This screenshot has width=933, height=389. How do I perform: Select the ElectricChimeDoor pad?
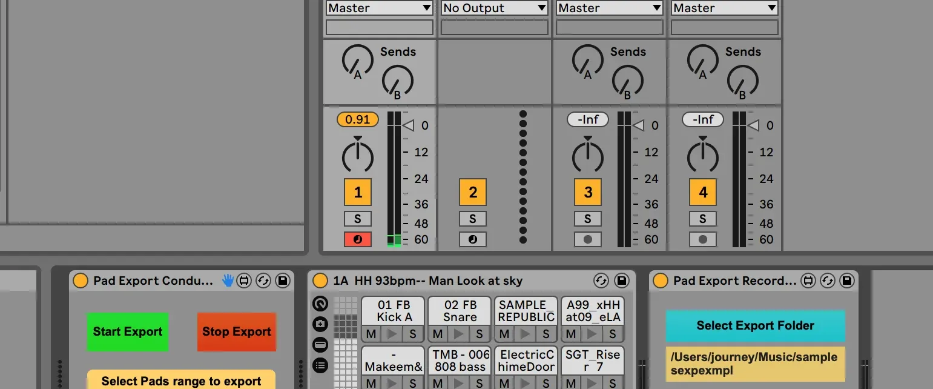[x=526, y=360]
